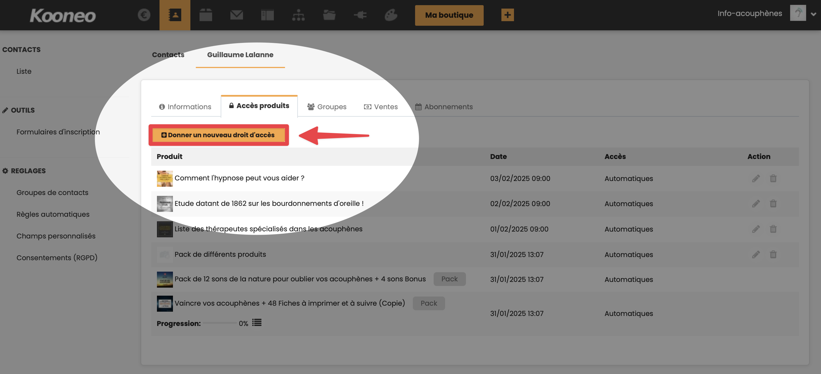
Task: Click the Produit column header
Action: [x=169, y=157]
